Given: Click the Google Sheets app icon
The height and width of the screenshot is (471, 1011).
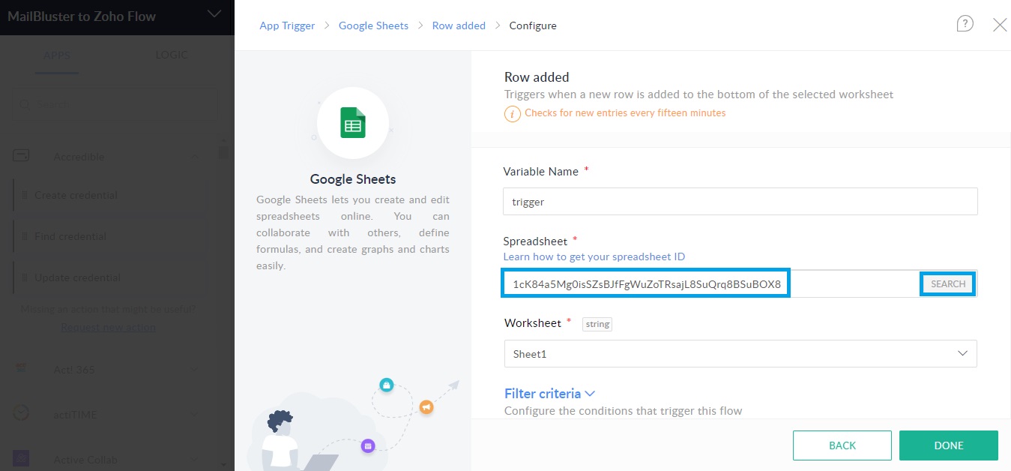Looking at the screenshot, I should [x=352, y=123].
